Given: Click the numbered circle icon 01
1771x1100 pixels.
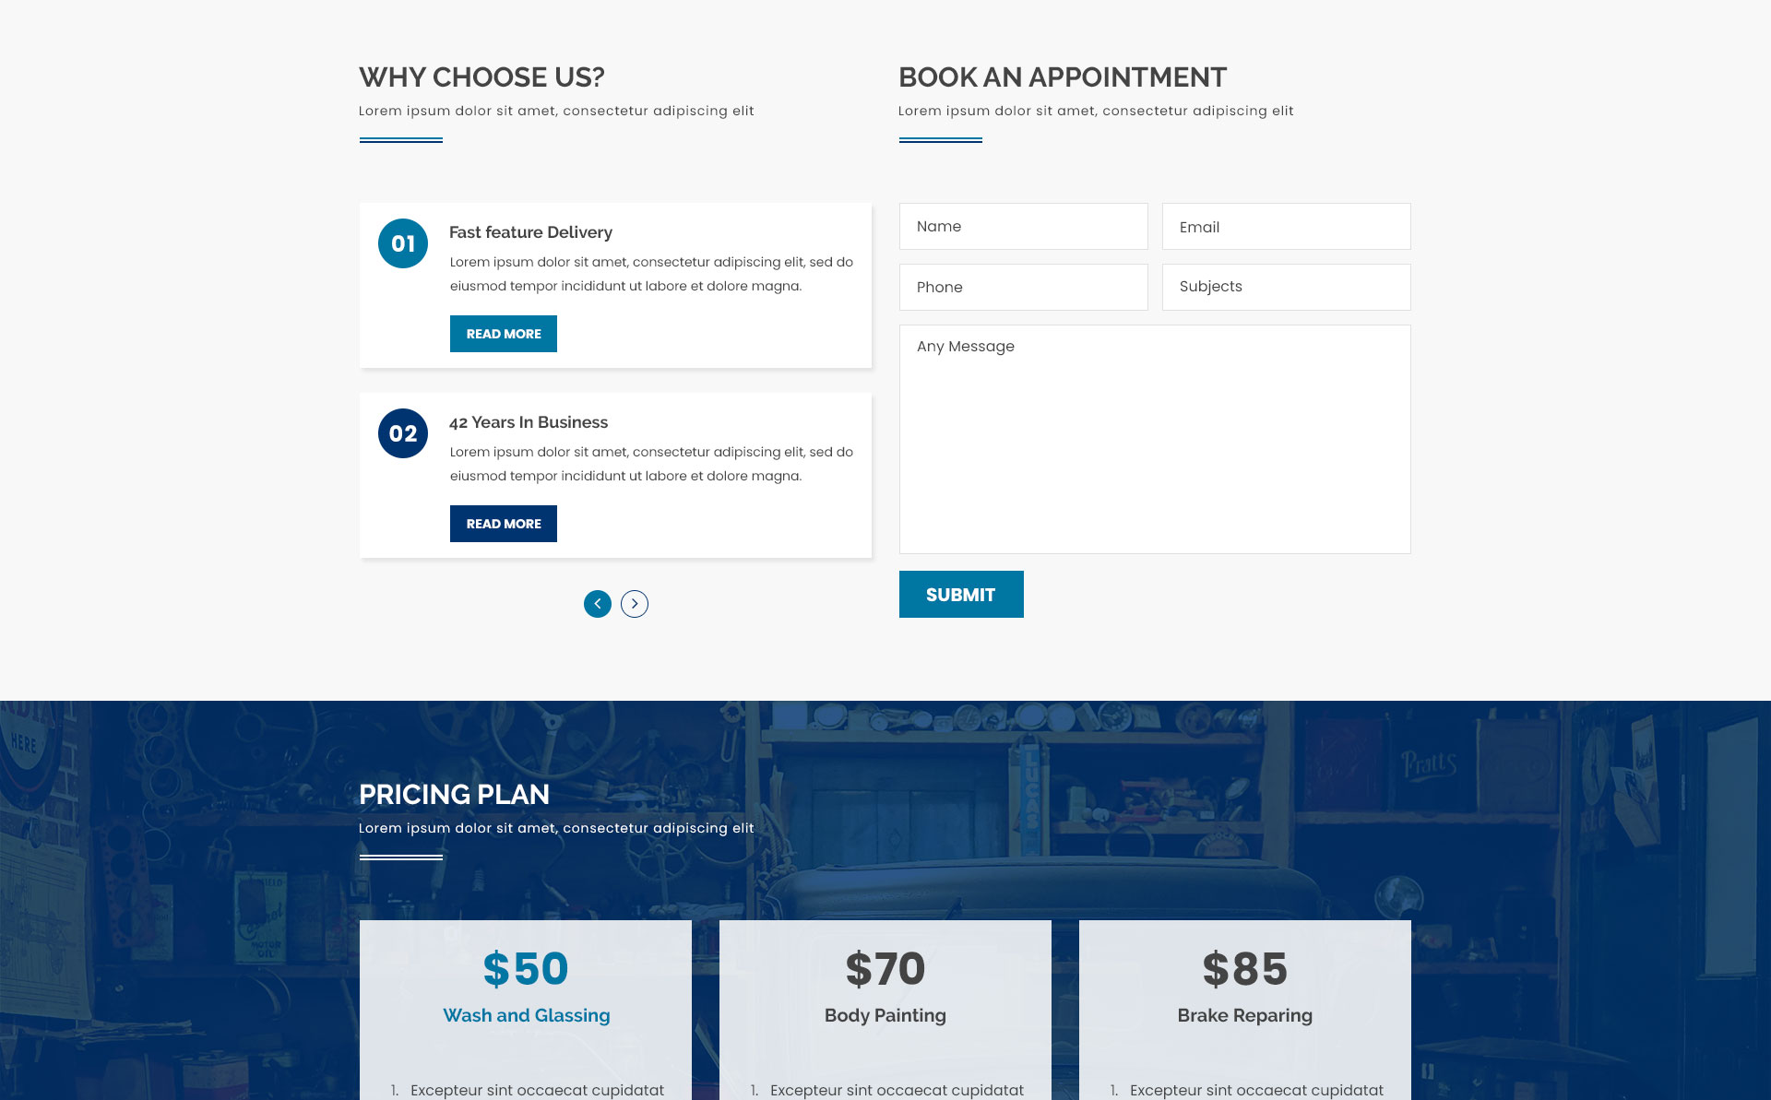Looking at the screenshot, I should [403, 243].
